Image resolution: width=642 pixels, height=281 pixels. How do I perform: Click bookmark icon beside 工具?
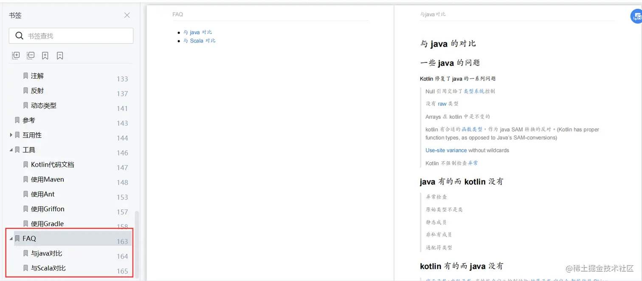click(x=17, y=150)
